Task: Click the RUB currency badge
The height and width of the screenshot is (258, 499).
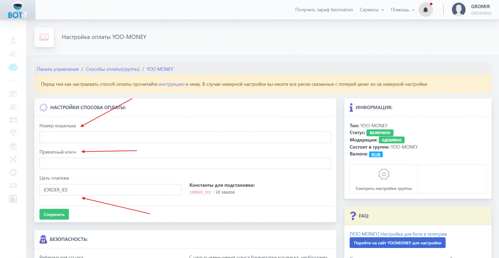Action: coord(376,154)
